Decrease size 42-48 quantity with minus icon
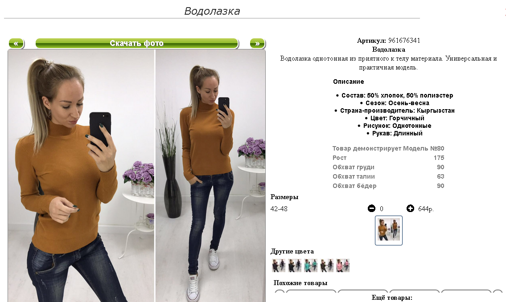 pos(371,208)
